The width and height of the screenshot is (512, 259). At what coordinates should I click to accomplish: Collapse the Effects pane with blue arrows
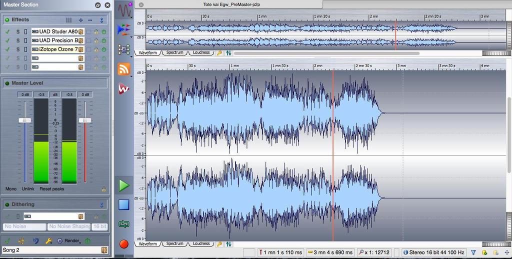101,20
